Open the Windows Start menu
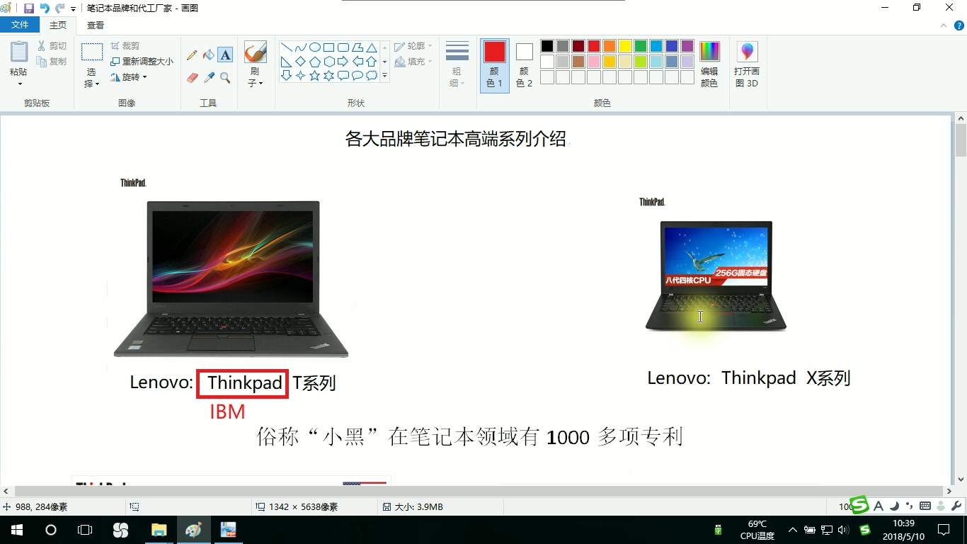Screen dimensions: 967x544 (x=16, y=530)
